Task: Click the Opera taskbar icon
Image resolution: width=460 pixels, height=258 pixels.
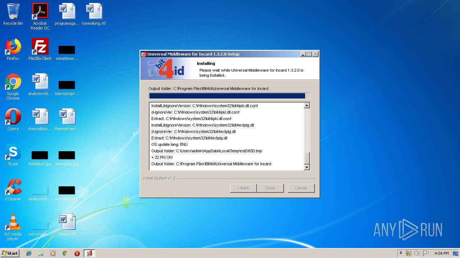Action: [x=77, y=253]
